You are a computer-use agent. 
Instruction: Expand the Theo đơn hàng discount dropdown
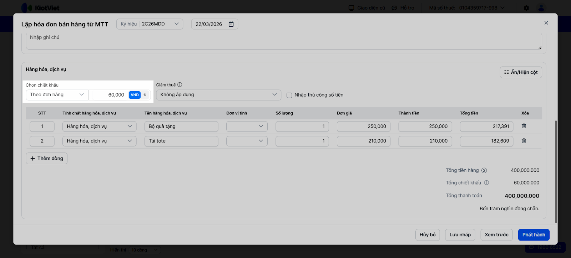pos(57,95)
